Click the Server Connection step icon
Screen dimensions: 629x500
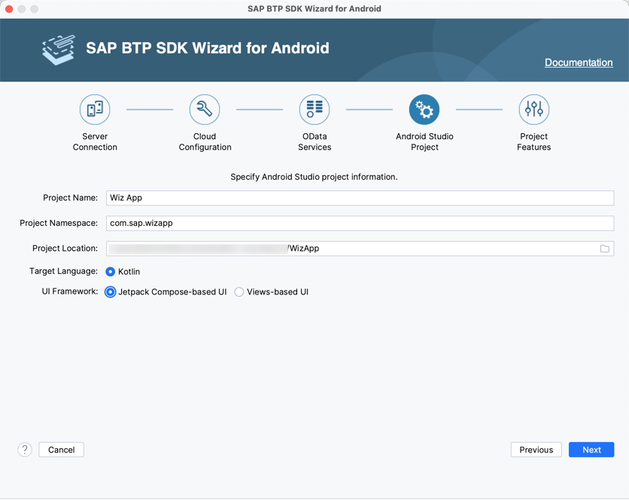(95, 110)
